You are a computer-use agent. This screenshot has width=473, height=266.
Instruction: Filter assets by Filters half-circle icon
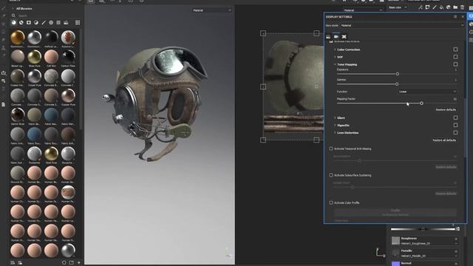36,23
